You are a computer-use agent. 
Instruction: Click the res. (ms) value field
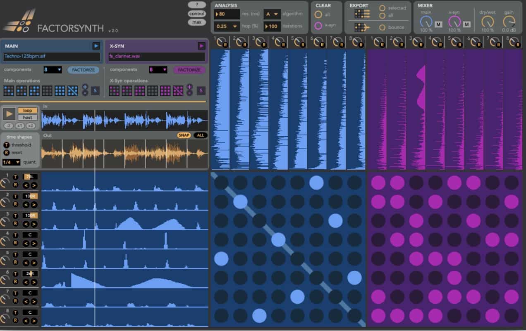point(227,14)
